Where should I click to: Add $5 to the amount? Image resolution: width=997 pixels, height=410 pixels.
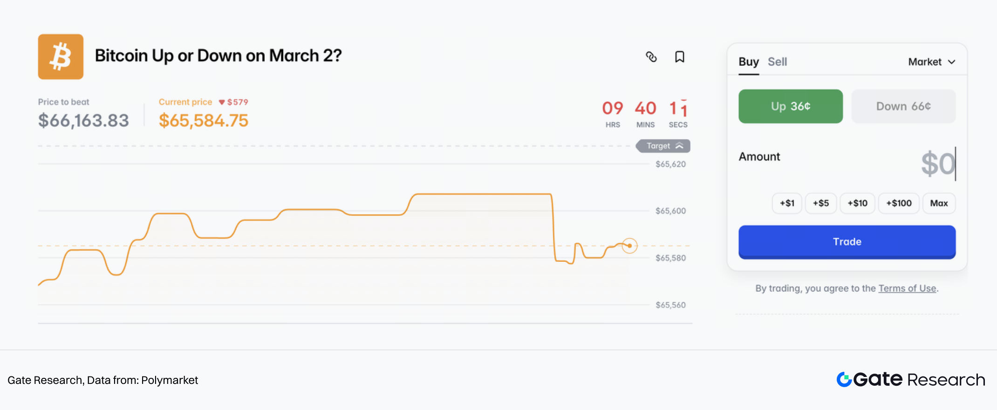[x=820, y=203]
